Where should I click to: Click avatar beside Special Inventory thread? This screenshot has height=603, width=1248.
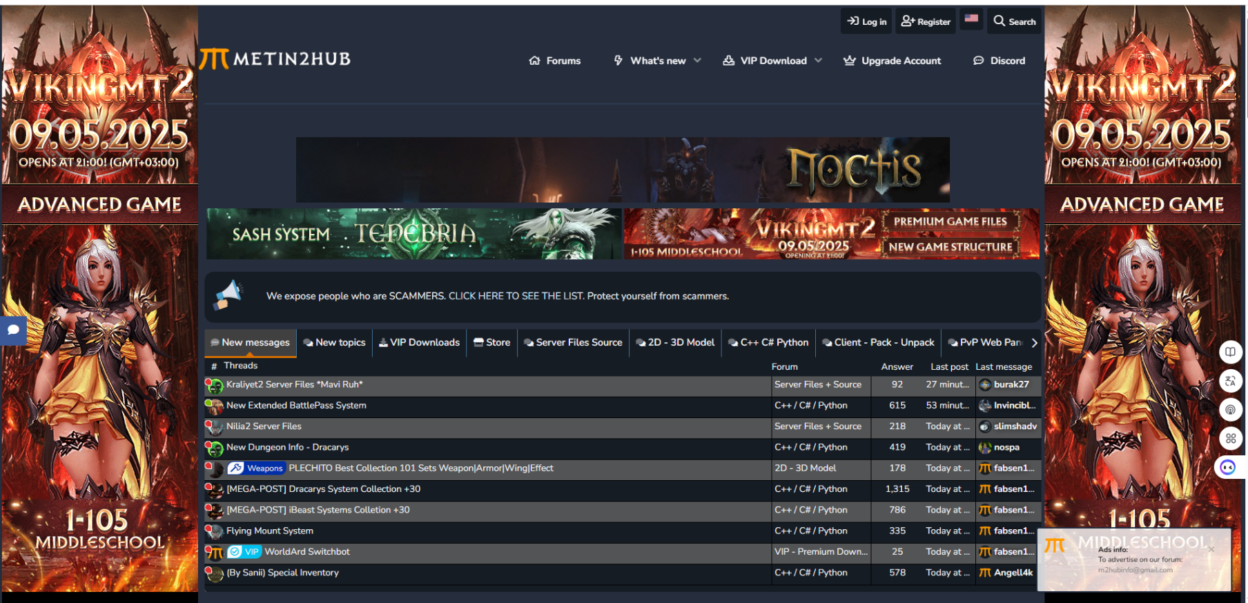(x=215, y=573)
